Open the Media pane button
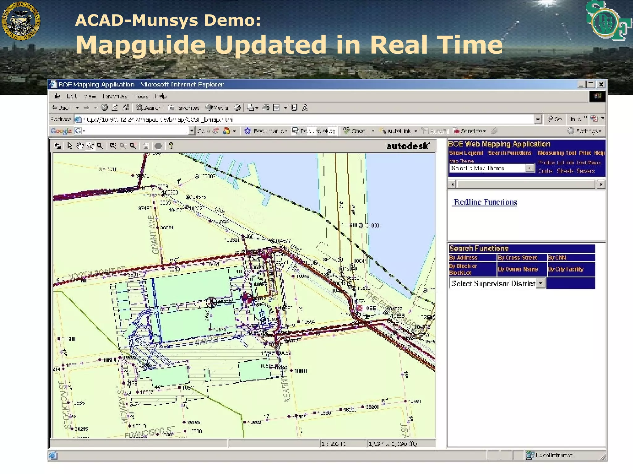633x474 pixels. [217, 108]
